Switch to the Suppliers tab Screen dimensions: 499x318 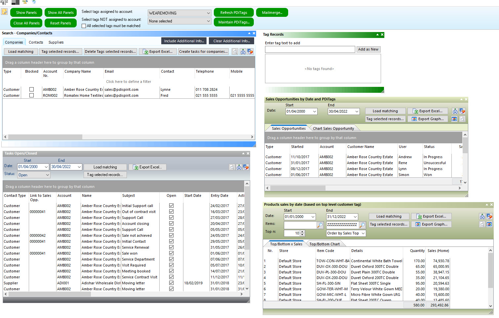(56, 42)
